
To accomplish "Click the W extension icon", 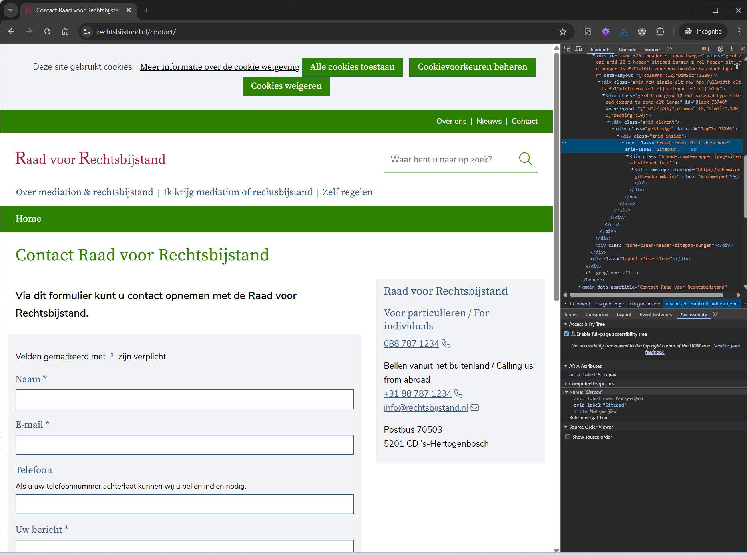I will 642,32.
